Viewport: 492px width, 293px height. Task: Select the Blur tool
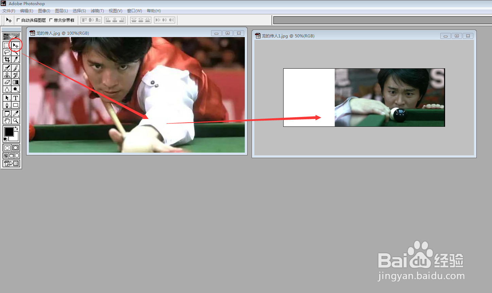coord(7,90)
